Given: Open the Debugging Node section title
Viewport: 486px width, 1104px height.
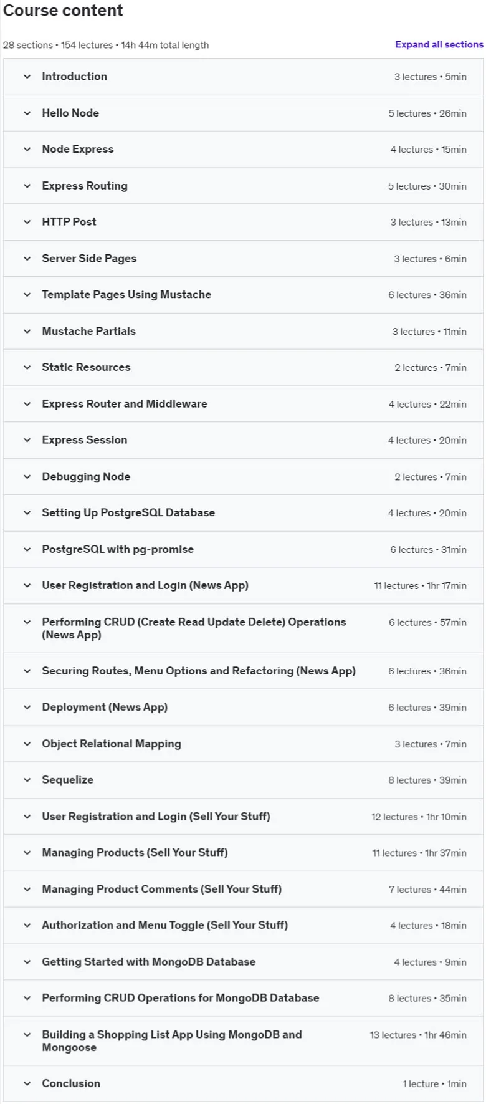Looking at the screenshot, I should (86, 476).
